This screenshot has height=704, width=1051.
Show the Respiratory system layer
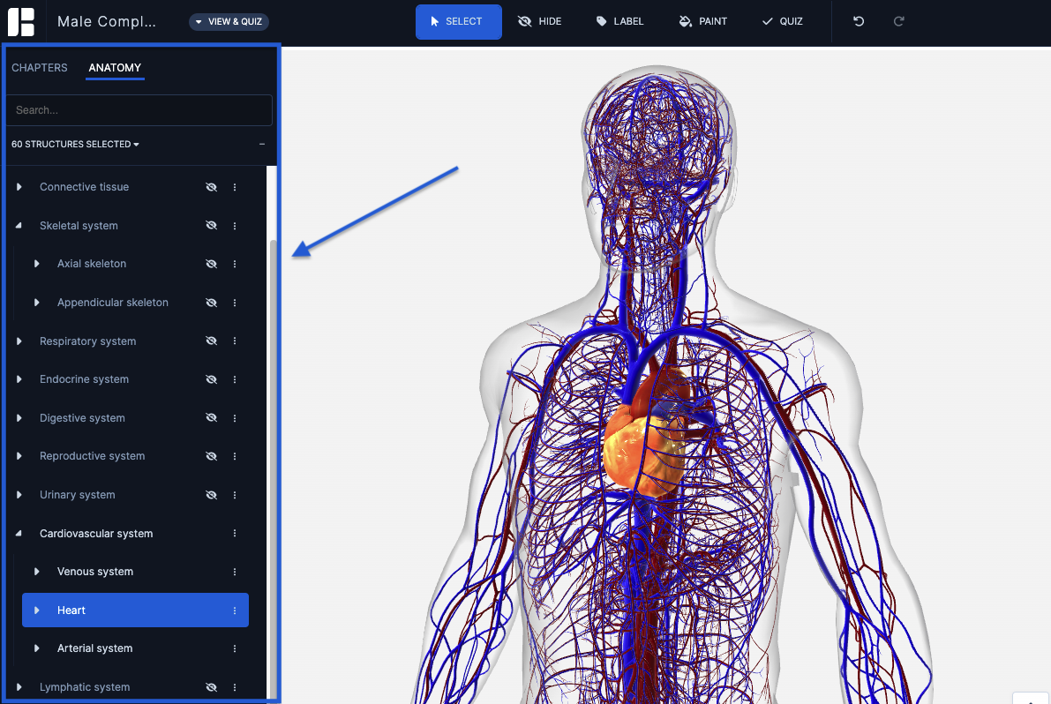(x=211, y=341)
